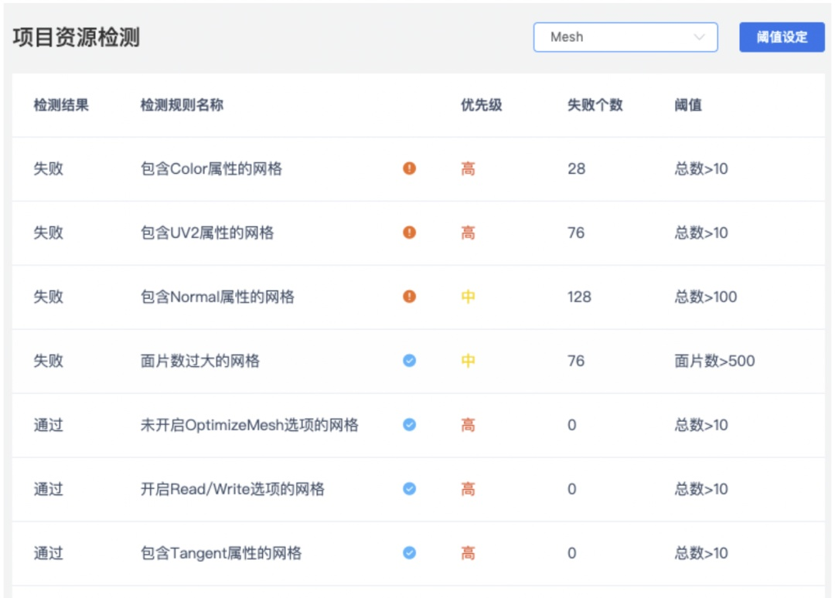Select the 开启Read/Write选项的网格 row
This screenshot has width=835, height=598.
(233, 489)
